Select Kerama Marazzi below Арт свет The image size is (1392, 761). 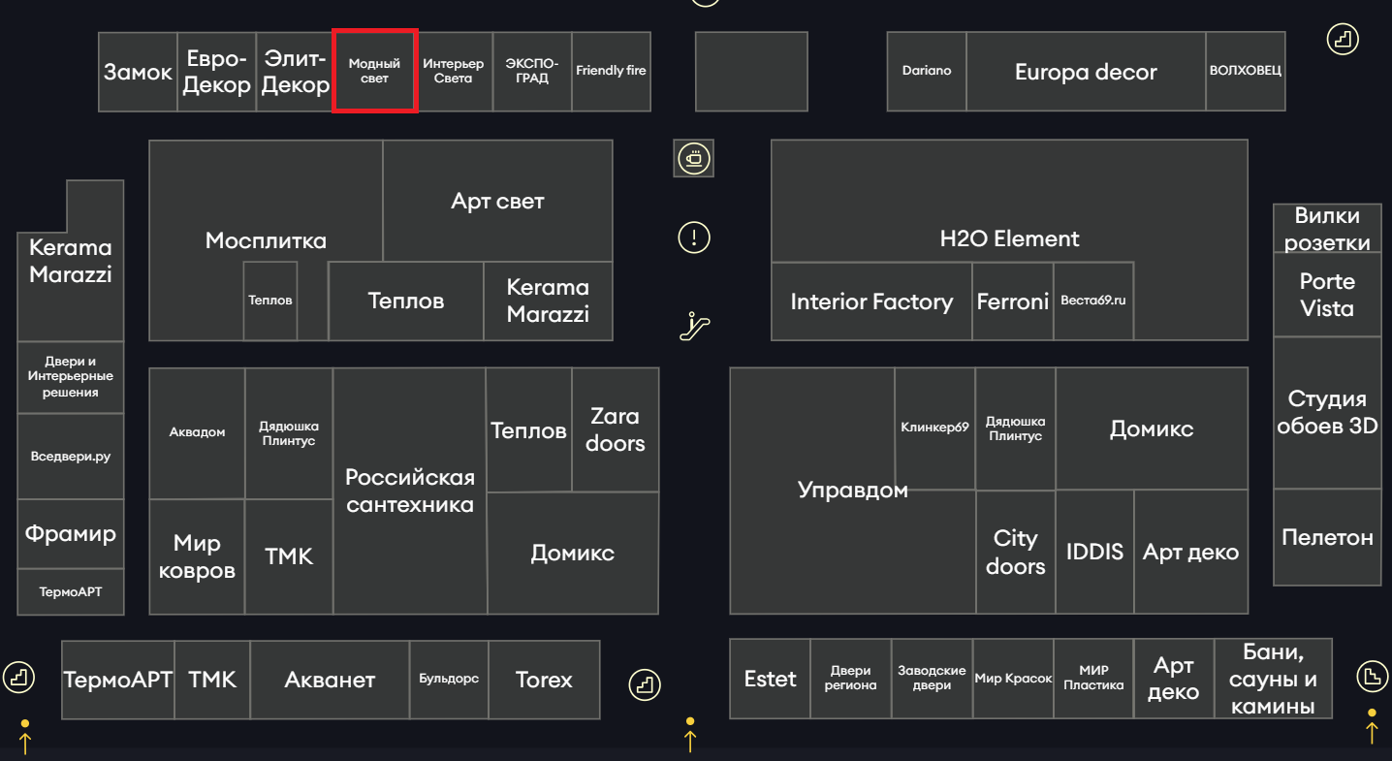click(548, 301)
